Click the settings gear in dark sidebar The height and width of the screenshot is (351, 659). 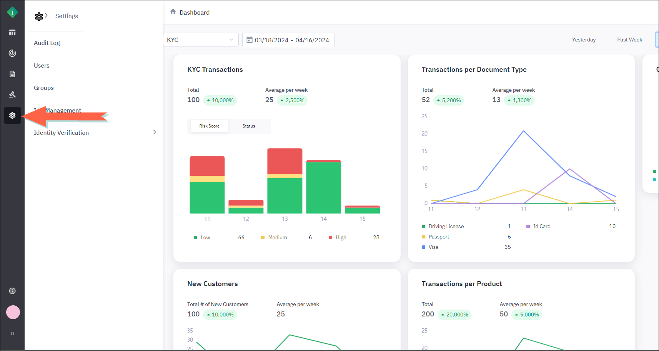[12, 116]
